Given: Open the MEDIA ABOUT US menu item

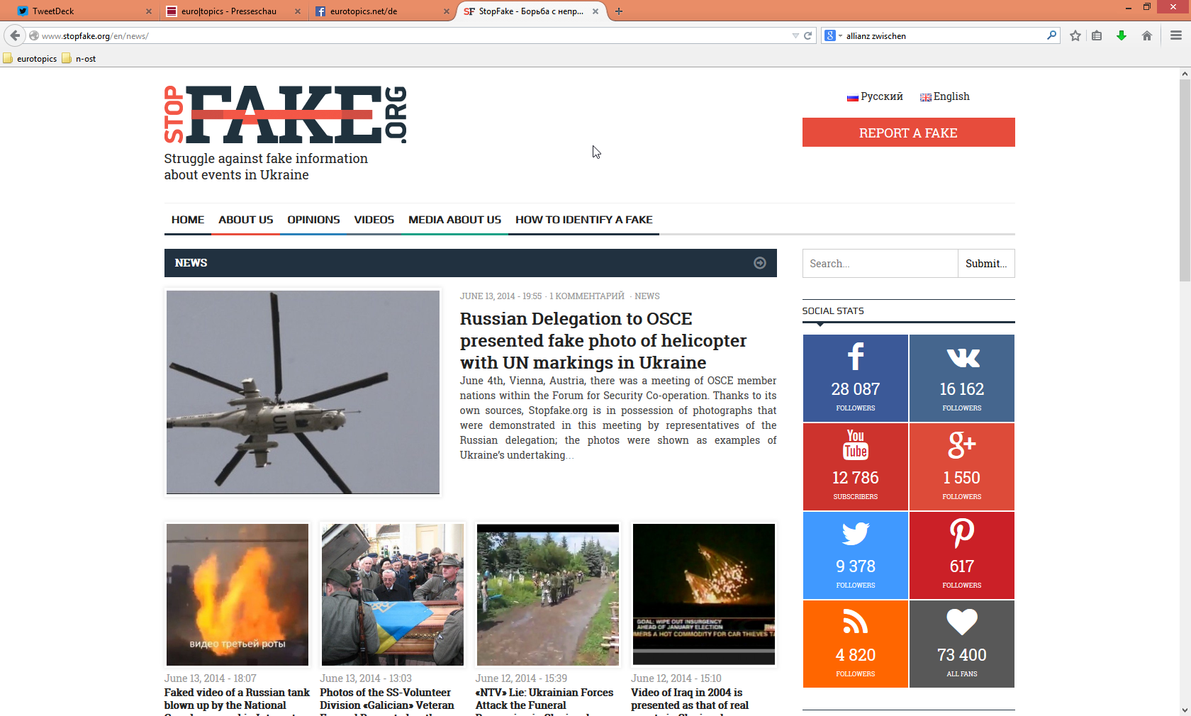Looking at the screenshot, I should (454, 220).
